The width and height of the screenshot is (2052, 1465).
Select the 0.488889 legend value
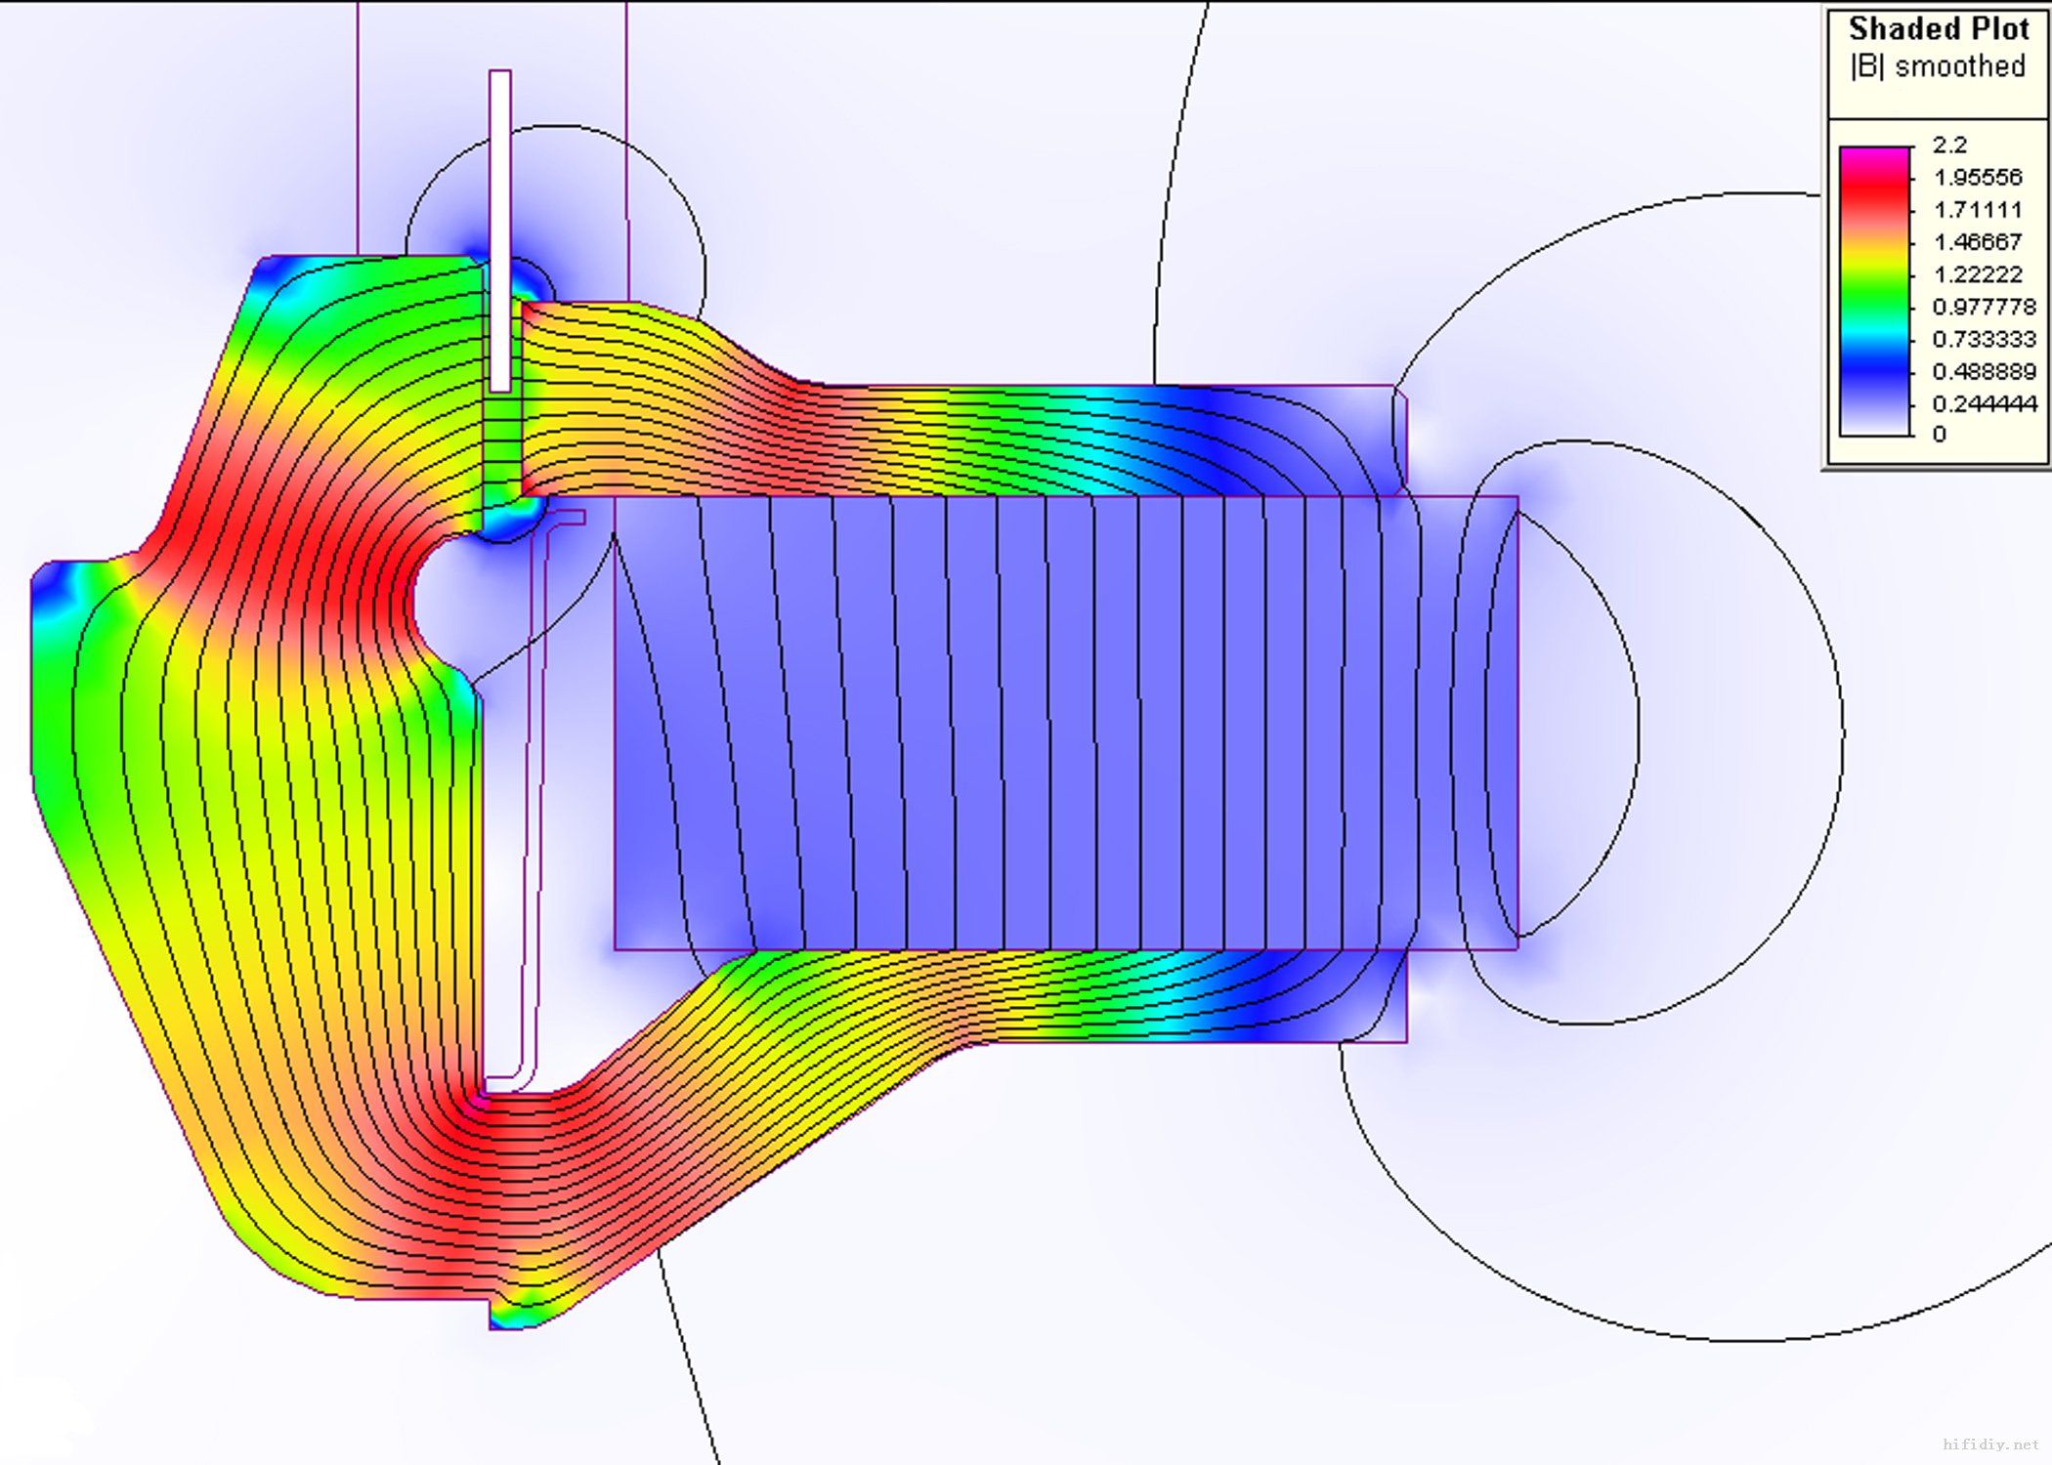click(1984, 371)
